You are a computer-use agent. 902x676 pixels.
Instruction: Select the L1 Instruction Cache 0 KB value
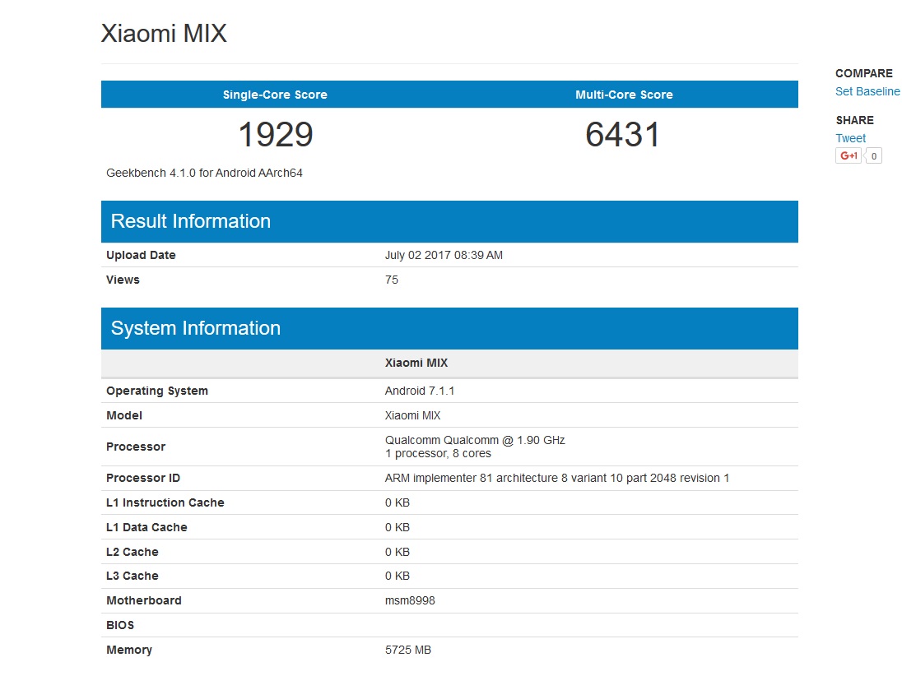tap(398, 503)
